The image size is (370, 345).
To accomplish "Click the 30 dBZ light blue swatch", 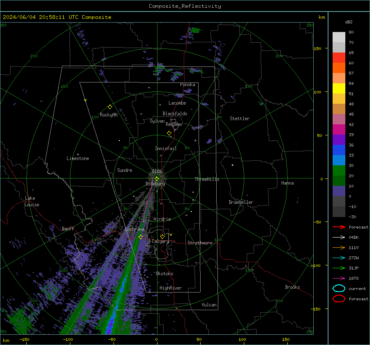I will click(339, 160).
